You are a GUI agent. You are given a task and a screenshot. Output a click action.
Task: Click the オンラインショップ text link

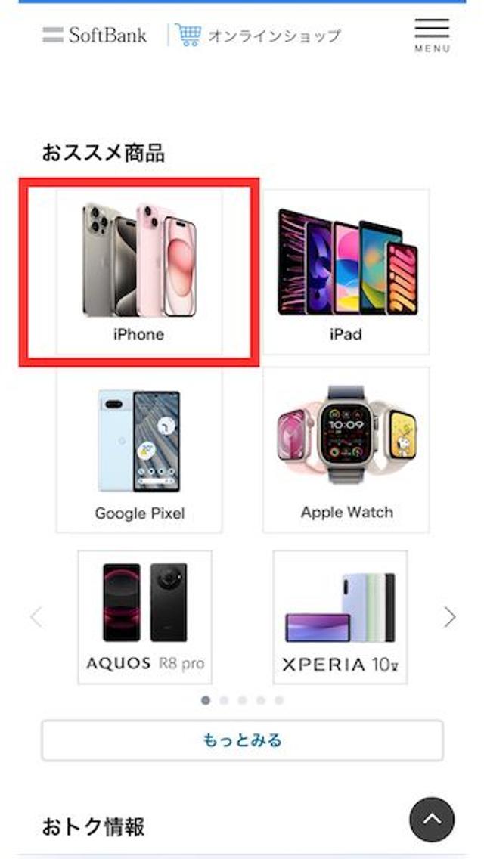[x=275, y=36]
